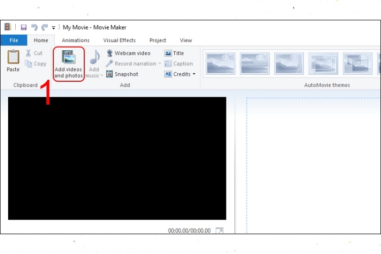The height and width of the screenshot is (254, 381).
Task: Select the first AutoMovie theme thumbnail
Action: point(220,63)
